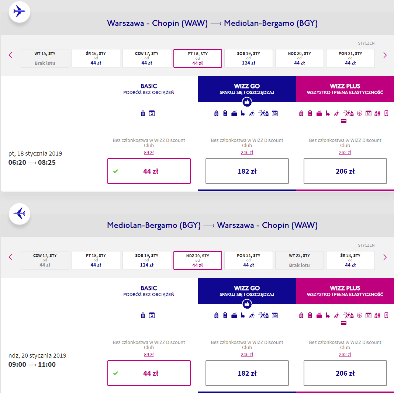The image size is (394, 393).
Task: Click the thumbs-up badge on return WIZZ GO
Action: 247,304
